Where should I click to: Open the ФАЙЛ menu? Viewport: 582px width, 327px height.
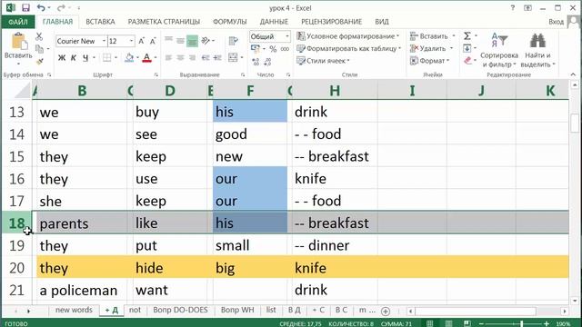coord(18,22)
